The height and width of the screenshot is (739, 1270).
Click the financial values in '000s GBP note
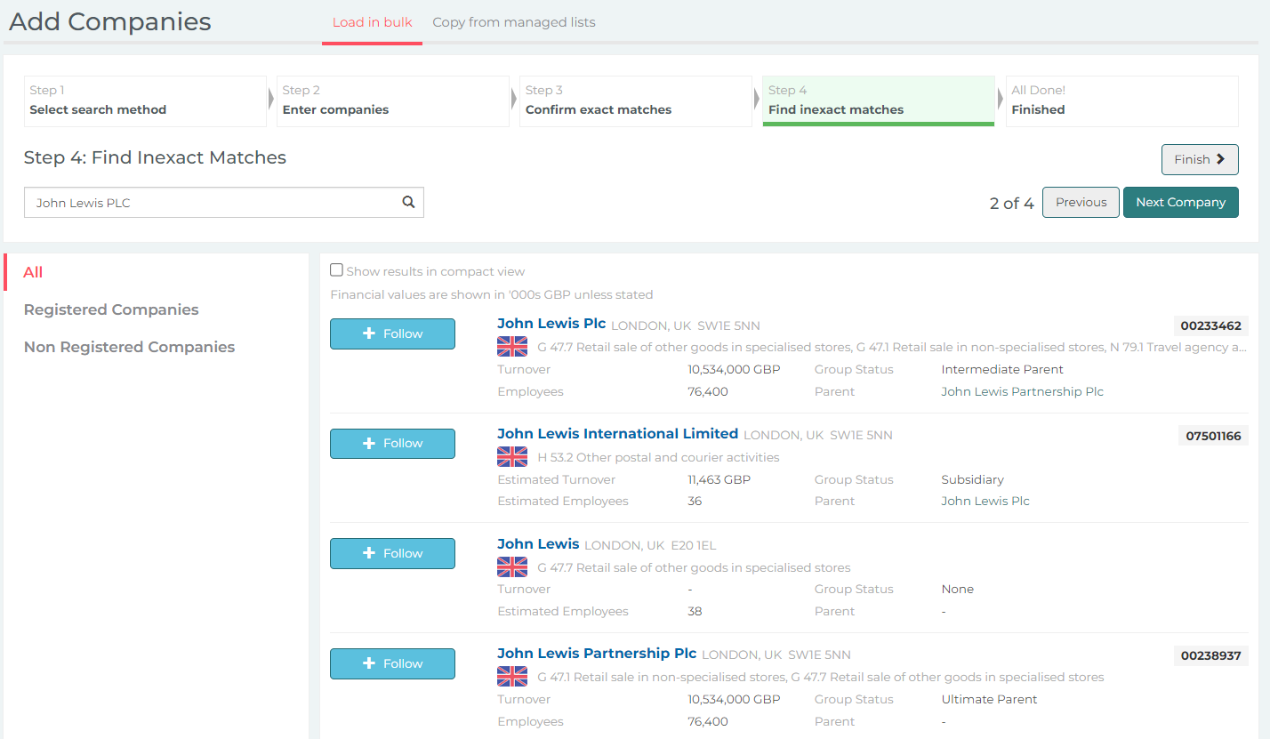point(491,294)
